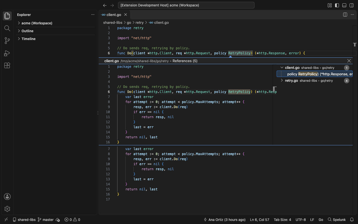Click the shared-libs breadcrumb
This screenshot has width=358, height=224.
pos(113,23)
